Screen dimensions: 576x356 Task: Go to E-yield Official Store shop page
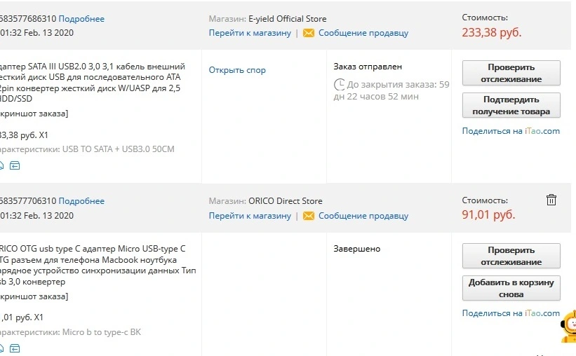(250, 33)
